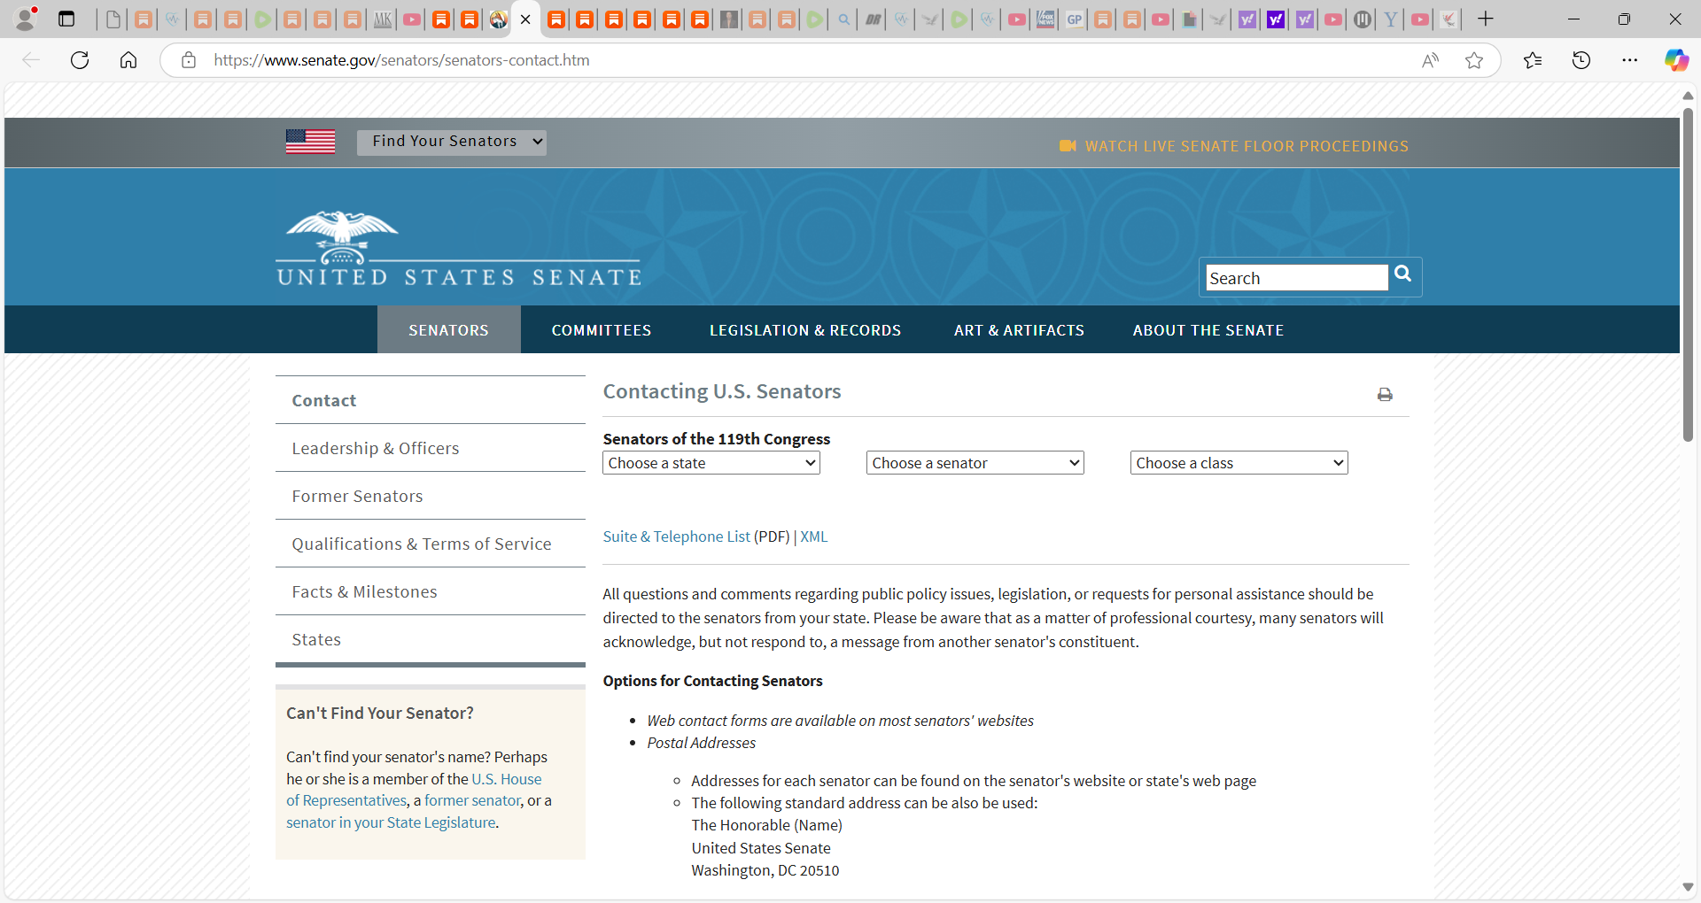The height and width of the screenshot is (903, 1701).
Task: Print this page via printer icon
Action: pyautogui.click(x=1385, y=395)
